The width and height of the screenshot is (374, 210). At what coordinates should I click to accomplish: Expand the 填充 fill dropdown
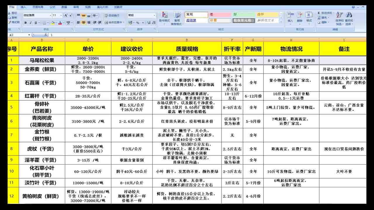pos(329,17)
